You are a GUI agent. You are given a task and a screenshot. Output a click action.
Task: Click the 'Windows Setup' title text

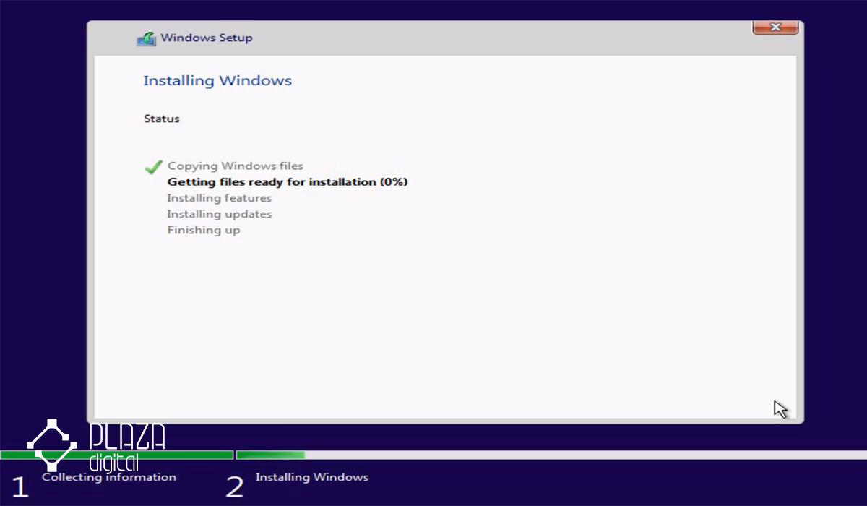(x=207, y=38)
